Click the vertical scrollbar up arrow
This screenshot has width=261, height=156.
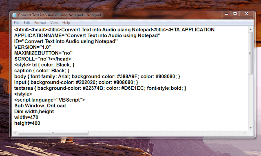coord(250,30)
